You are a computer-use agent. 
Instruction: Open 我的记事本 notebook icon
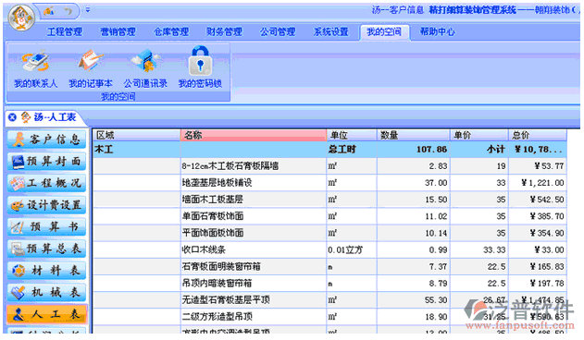[91, 68]
